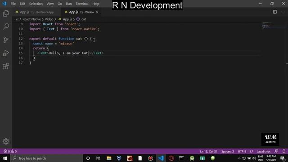Change language mode 'JavaScript'
The height and width of the screenshot is (162, 288).
(264, 151)
